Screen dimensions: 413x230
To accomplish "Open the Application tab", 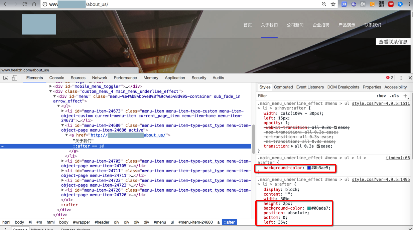I will [x=175, y=78].
